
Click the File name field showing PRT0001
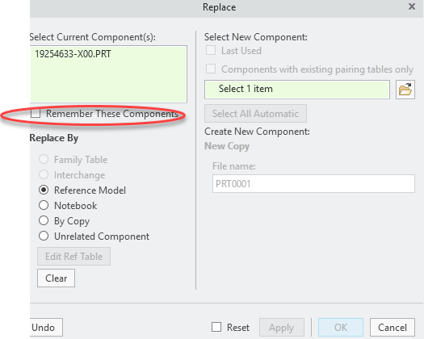[x=313, y=184]
